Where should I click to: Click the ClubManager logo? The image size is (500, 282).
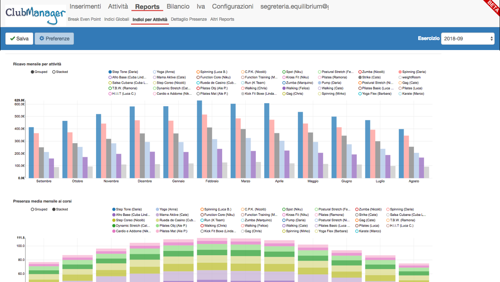pyautogui.click(x=35, y=15)
